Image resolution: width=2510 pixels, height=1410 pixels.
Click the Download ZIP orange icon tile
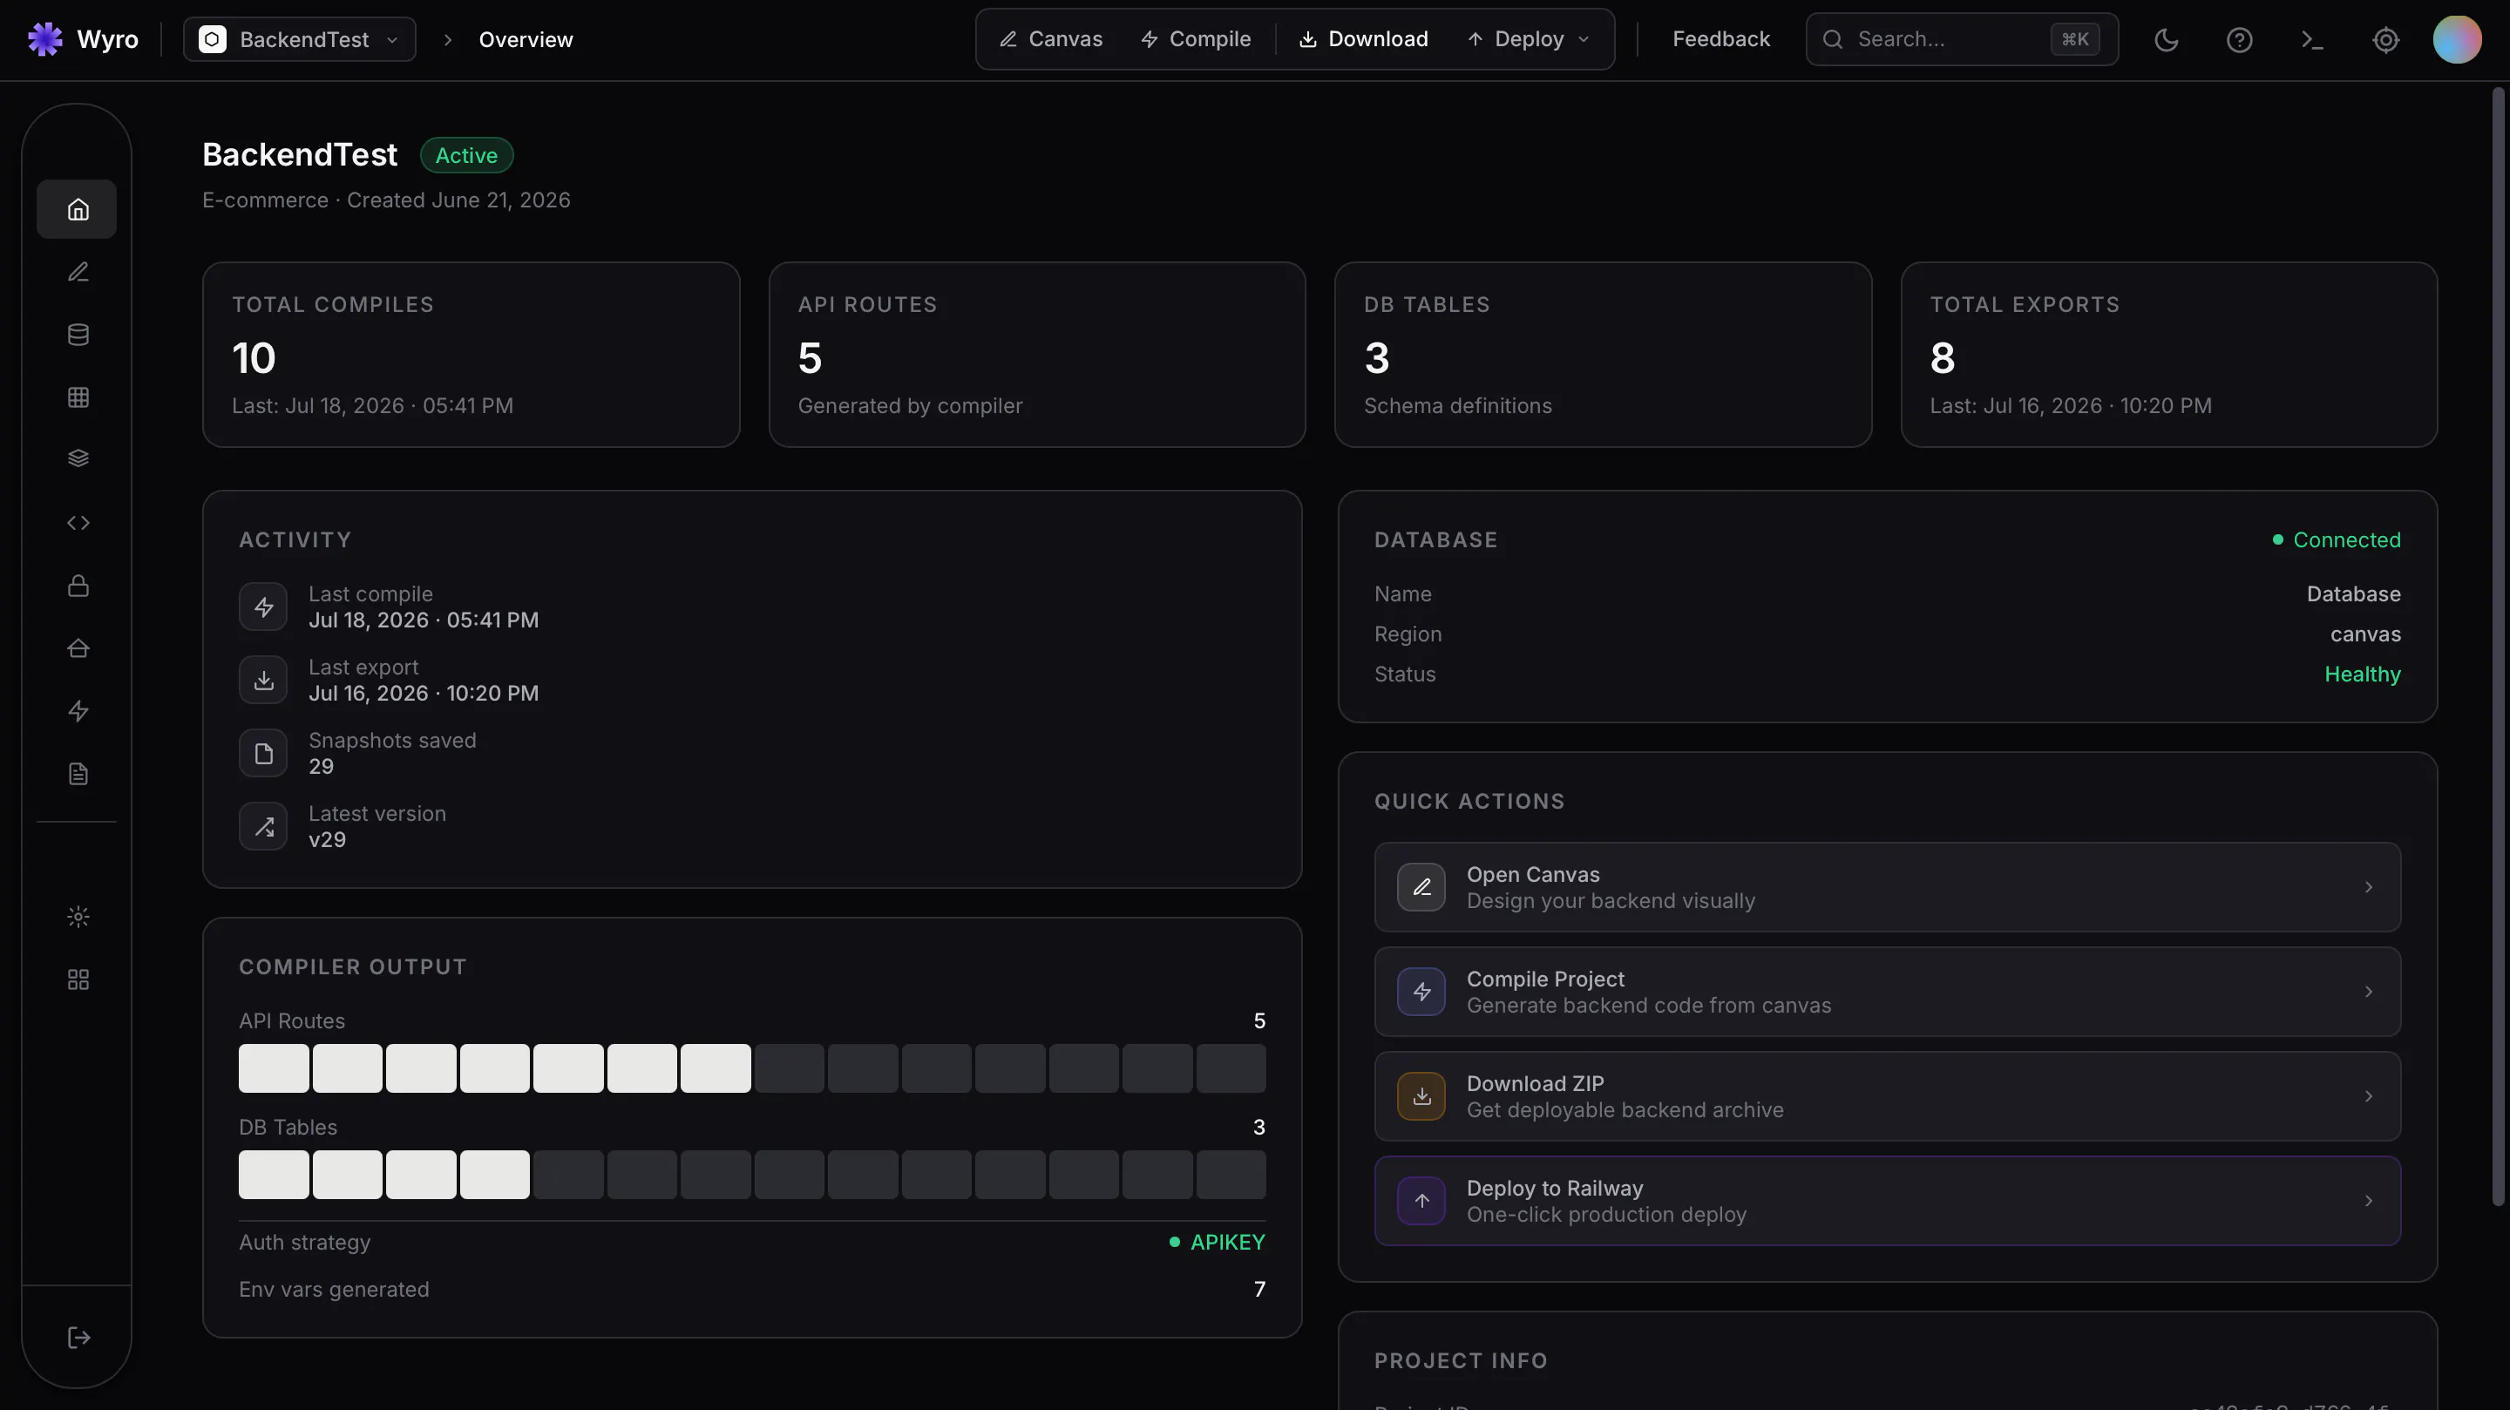(x=1421, y=1096)
